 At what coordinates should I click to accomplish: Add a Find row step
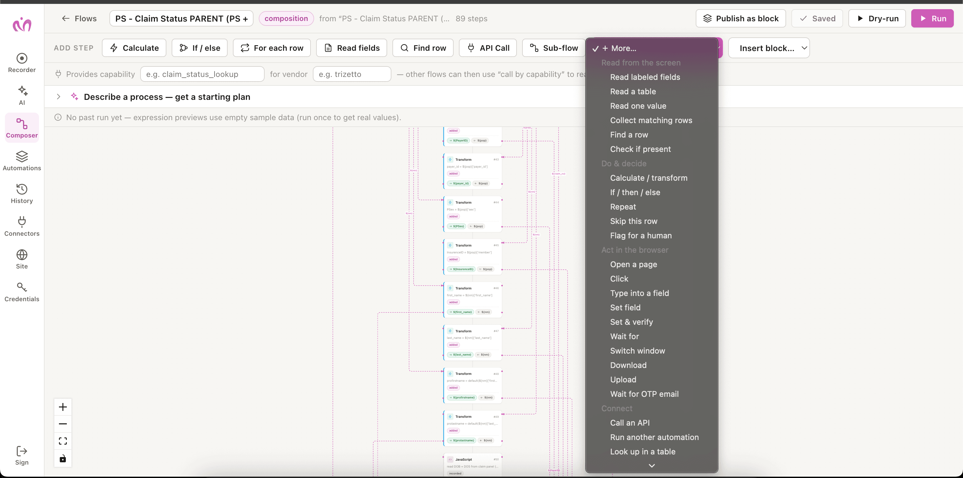tap(423, 48)
